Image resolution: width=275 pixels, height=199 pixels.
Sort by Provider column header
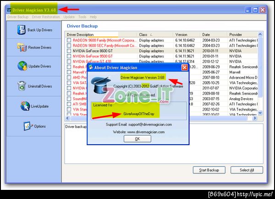[242, 35]
